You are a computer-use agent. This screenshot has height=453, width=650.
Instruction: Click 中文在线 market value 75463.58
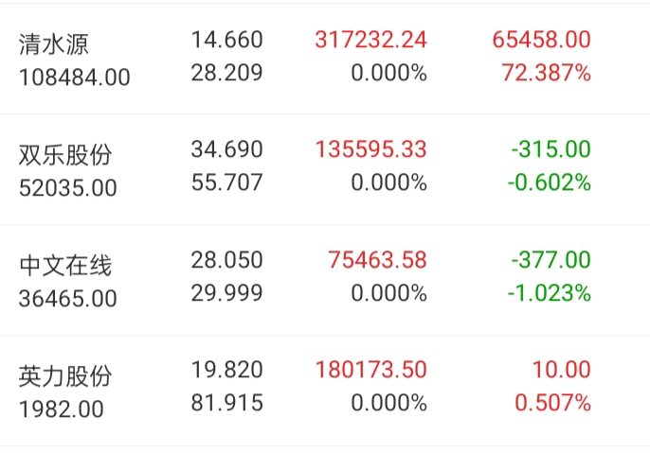click(x=376, y=260)
